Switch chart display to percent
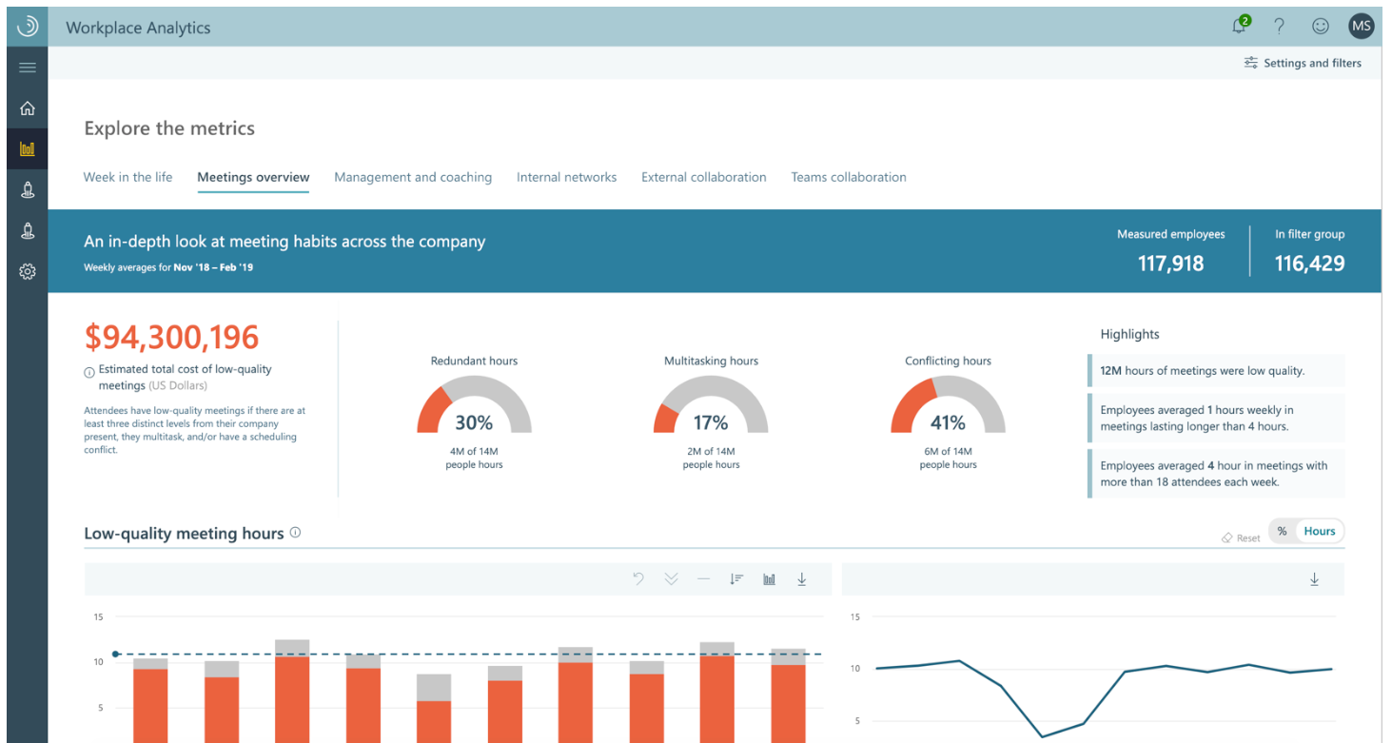1392x743 pixels. (1282, 532)
